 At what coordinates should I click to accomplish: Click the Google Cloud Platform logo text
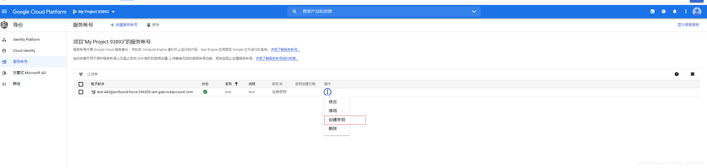point(39,12)
